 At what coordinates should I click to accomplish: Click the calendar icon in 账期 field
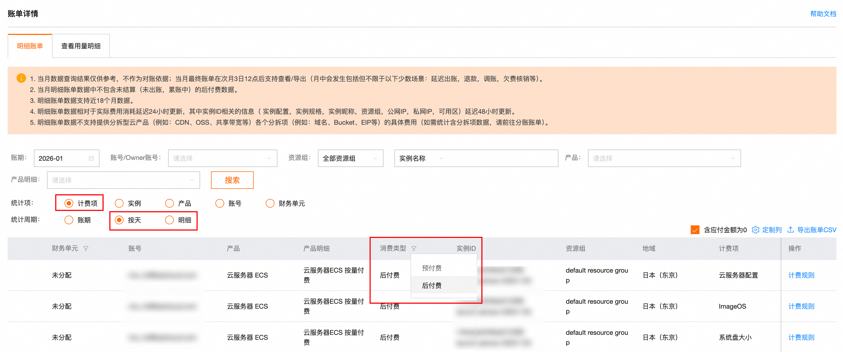click(x=91, y=158)
